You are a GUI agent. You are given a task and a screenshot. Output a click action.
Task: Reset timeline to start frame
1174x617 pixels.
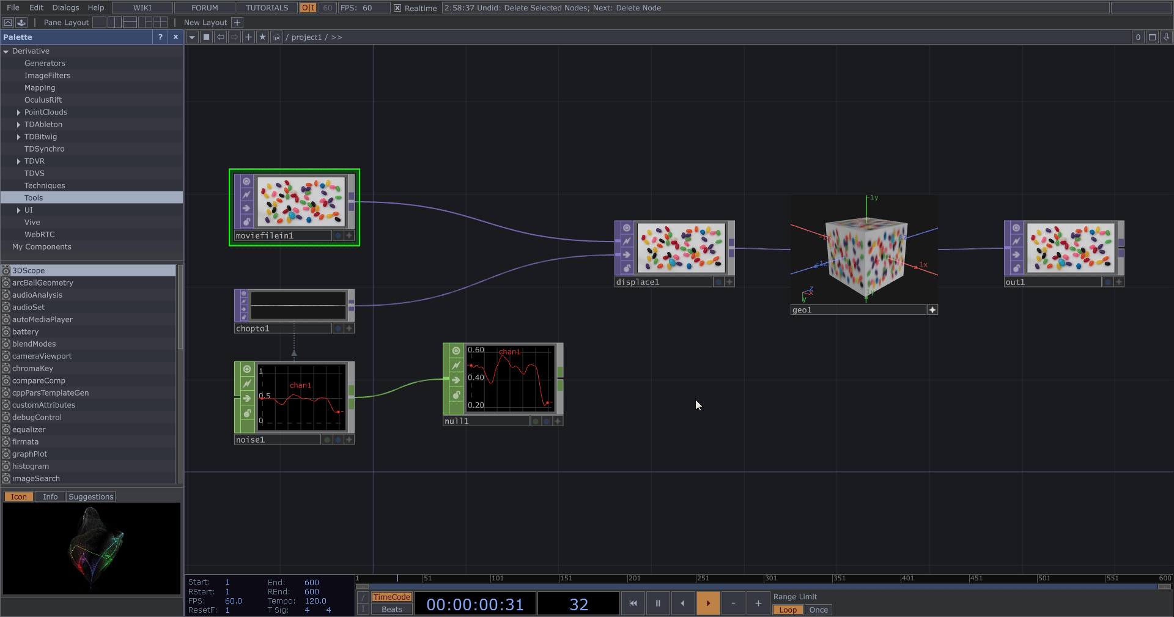coord(633,604)
